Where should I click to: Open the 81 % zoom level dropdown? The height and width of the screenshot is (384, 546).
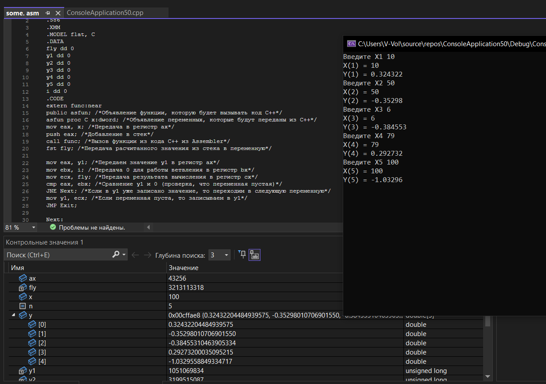click(x=34, y=227)
